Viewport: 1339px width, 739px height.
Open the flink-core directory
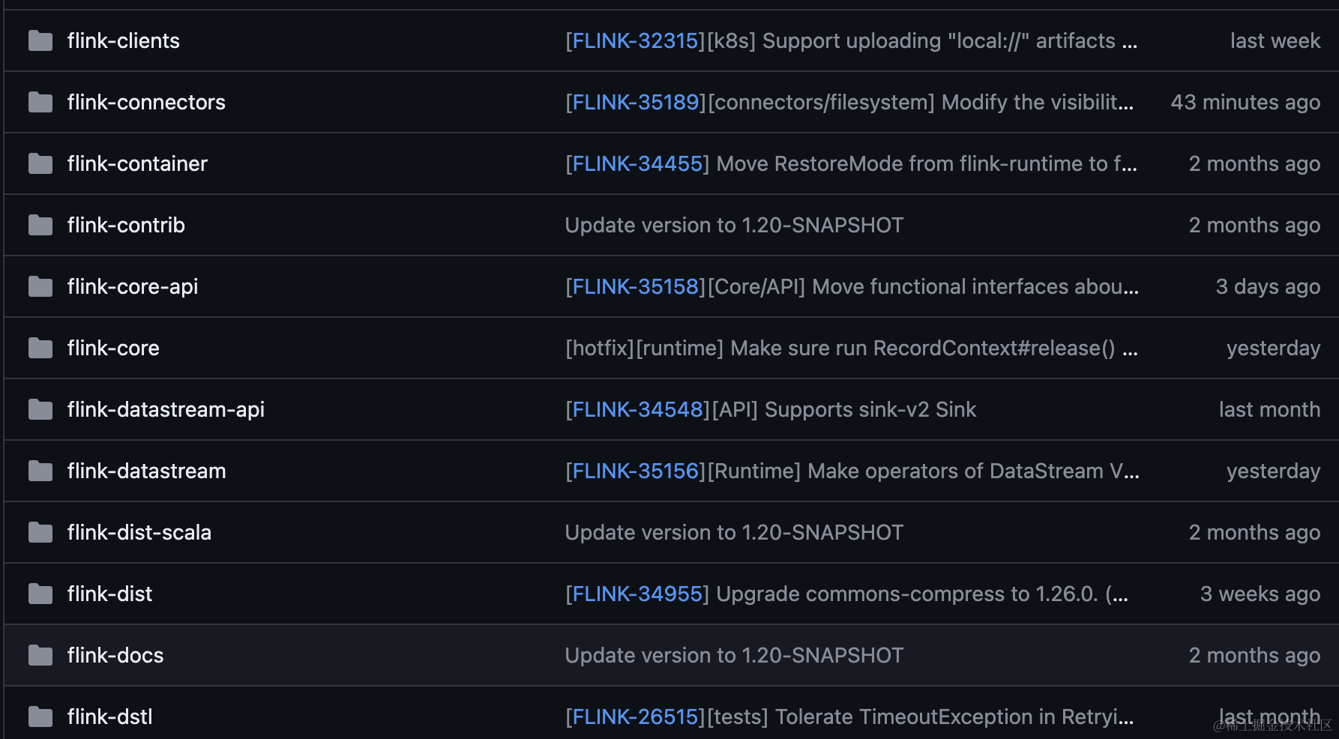tap(113, 348)
